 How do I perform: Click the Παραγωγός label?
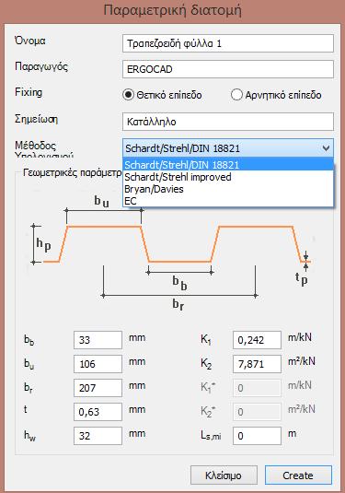[41, 66]
